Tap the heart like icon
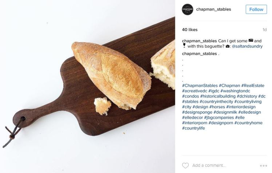The height and width of the screenshot is (173, 272). coord(185,165)
